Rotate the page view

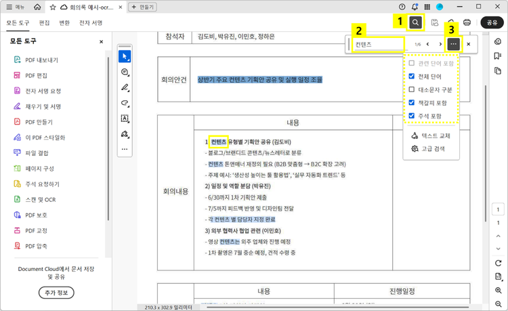(x=499, y=263)
